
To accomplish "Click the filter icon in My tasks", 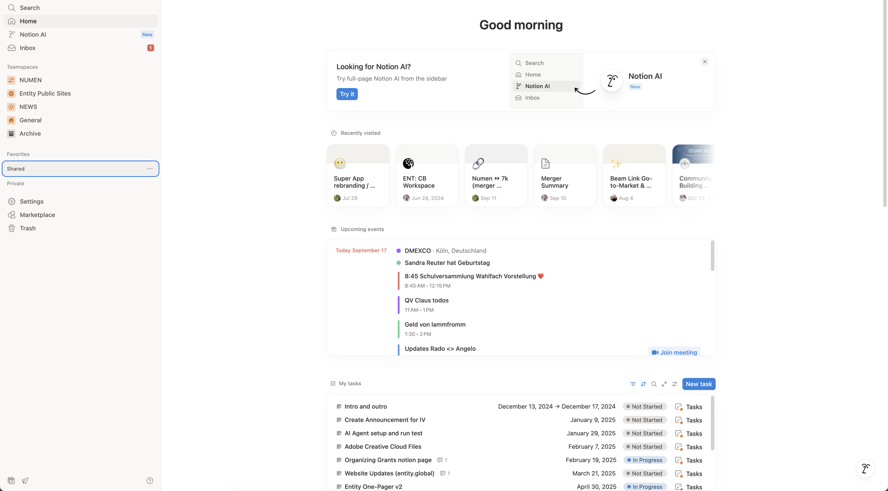I will pos(633,384).
